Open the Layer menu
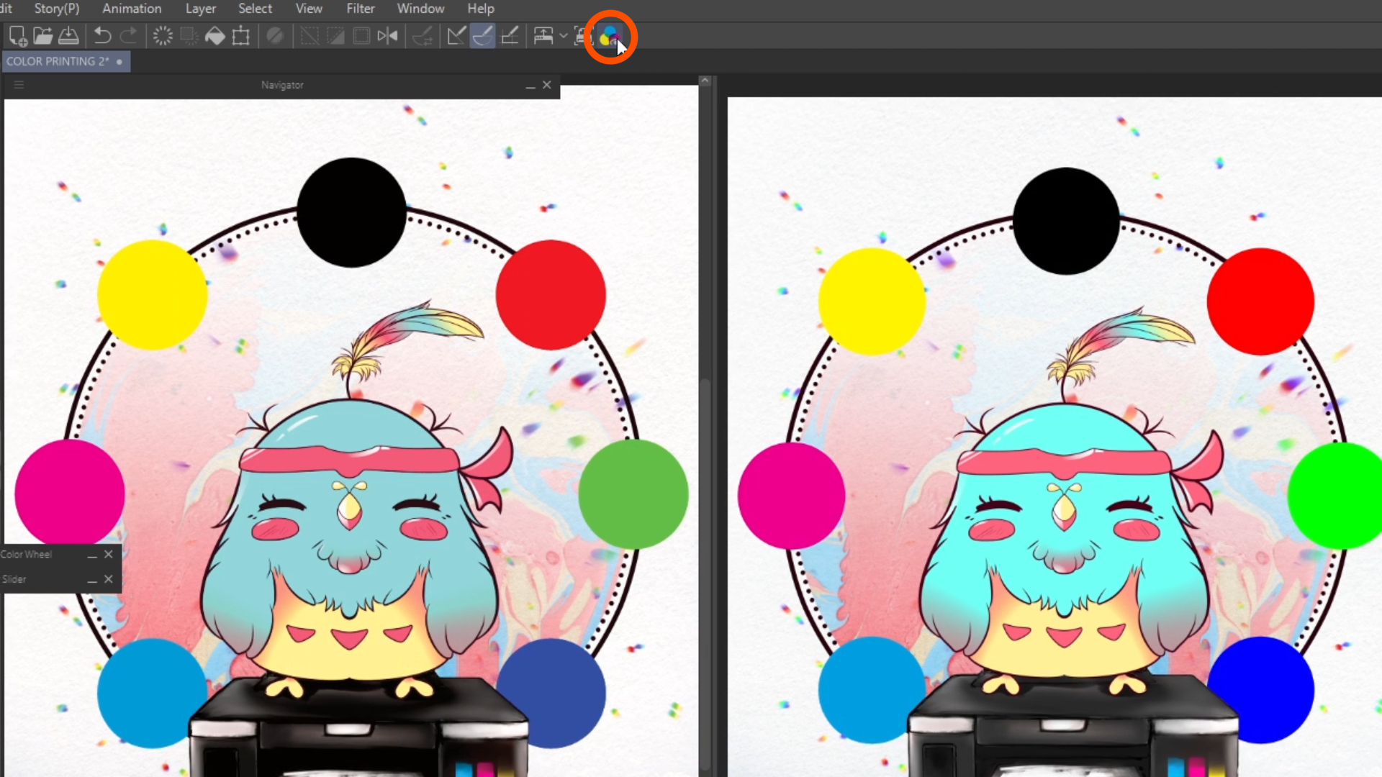The height and width of the screenshot is (777, 1382). 201,9
